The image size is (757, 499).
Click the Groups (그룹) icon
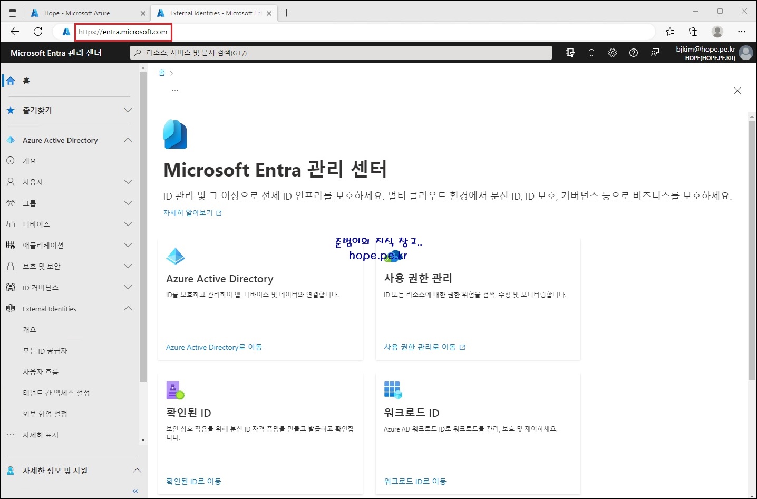[11, 203]
